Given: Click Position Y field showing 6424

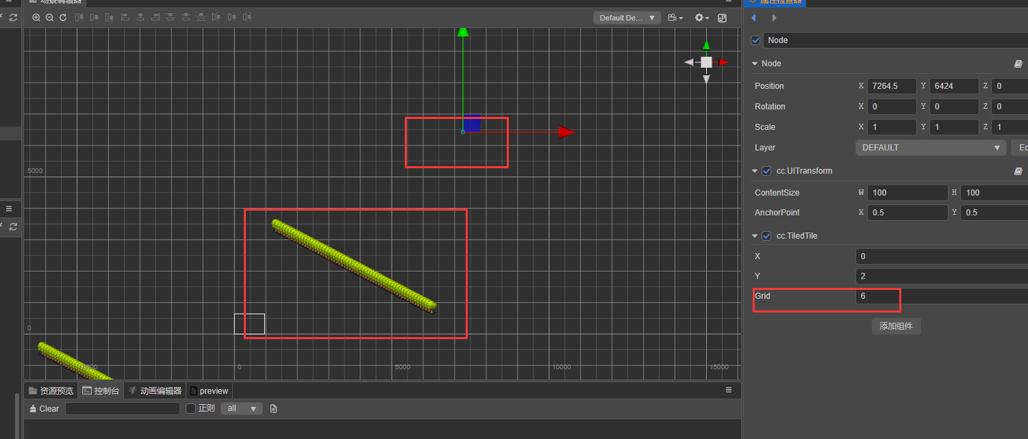Looking at the screenshot, I should [954, 86].
